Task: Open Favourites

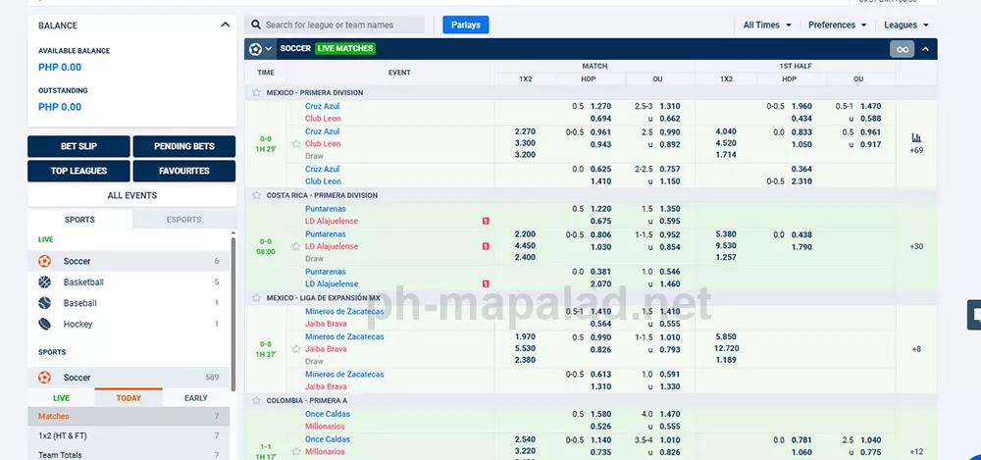Action: [x=184, y=171]
